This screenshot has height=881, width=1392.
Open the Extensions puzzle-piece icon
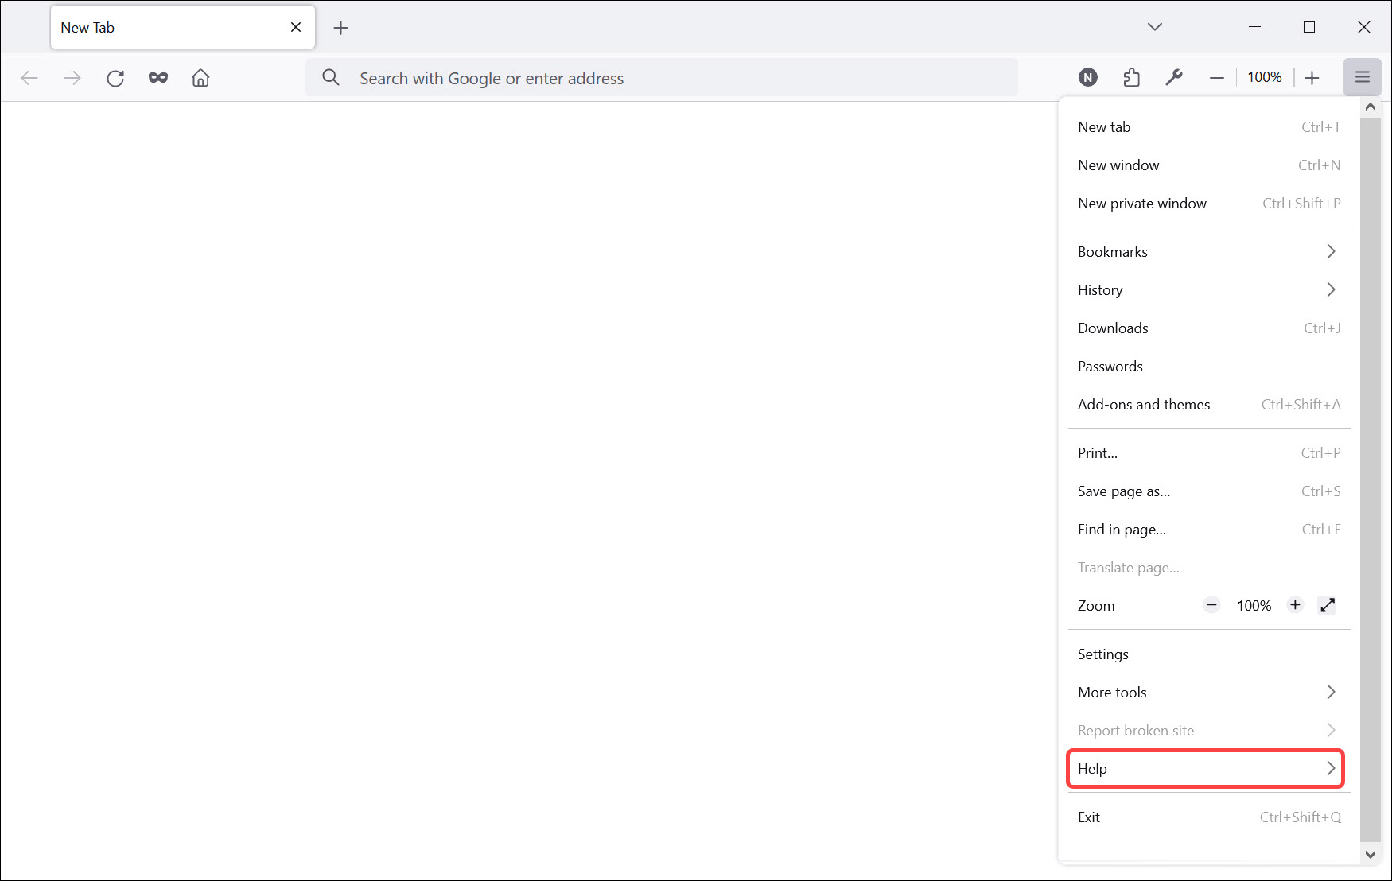(x=1131, y=77)
